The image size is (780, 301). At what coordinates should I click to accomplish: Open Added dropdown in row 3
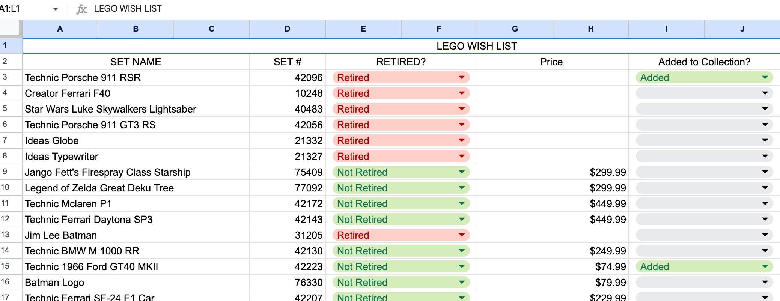765,78
